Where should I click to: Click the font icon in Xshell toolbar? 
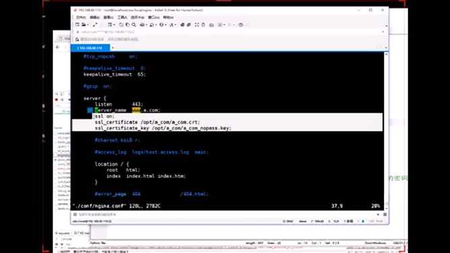click(x=171, y=25)
